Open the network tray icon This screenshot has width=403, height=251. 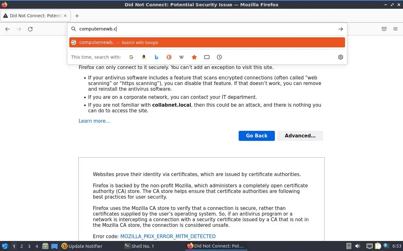(370, 246)
